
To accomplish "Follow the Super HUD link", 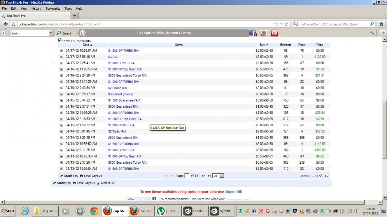I will [233, 192].
